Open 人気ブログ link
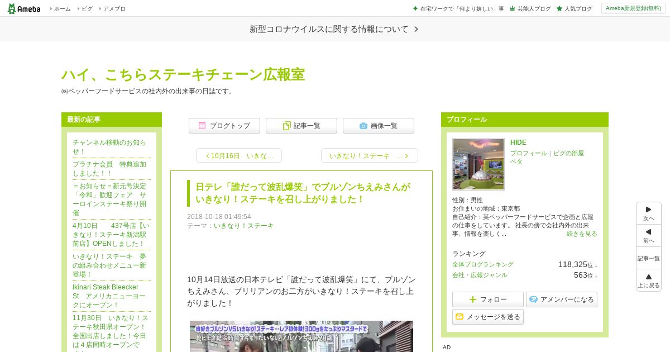Screen dimensions: 670x352 578,9
